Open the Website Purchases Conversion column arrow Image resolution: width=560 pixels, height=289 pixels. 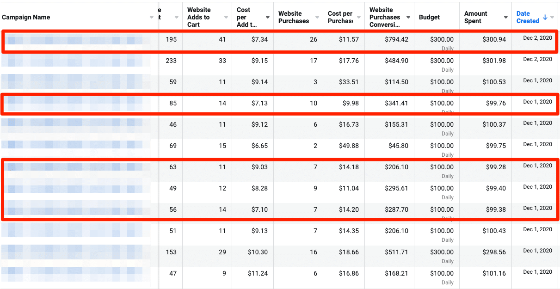click(408, 18)
